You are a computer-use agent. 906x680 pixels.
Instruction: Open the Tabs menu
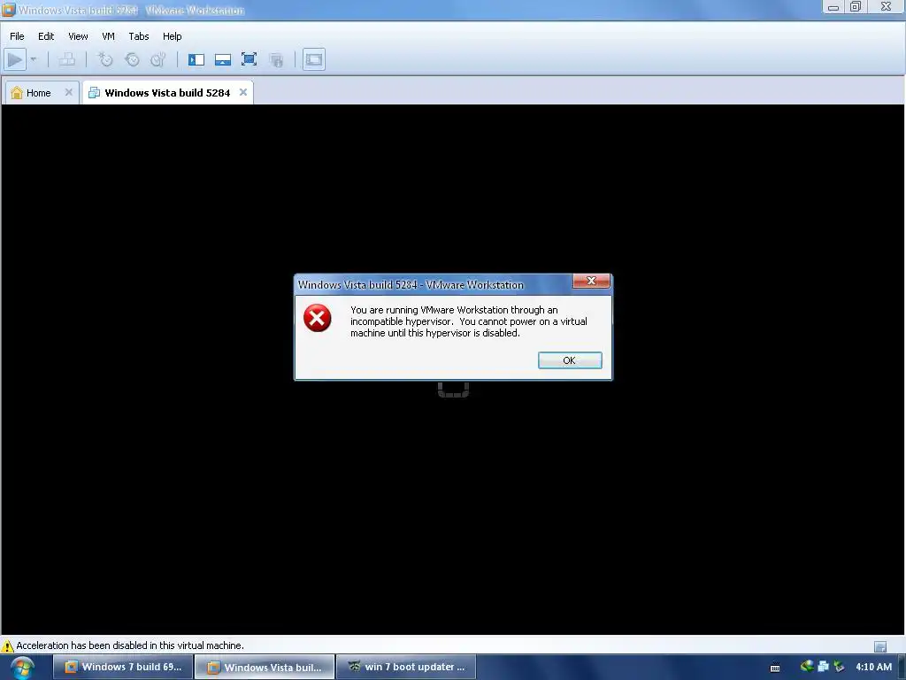coord(139,35)
